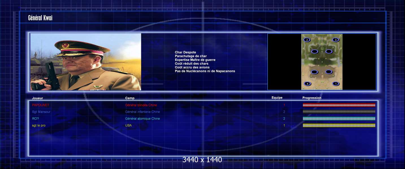Select player name 'RO?'

[x=35, y=119]
